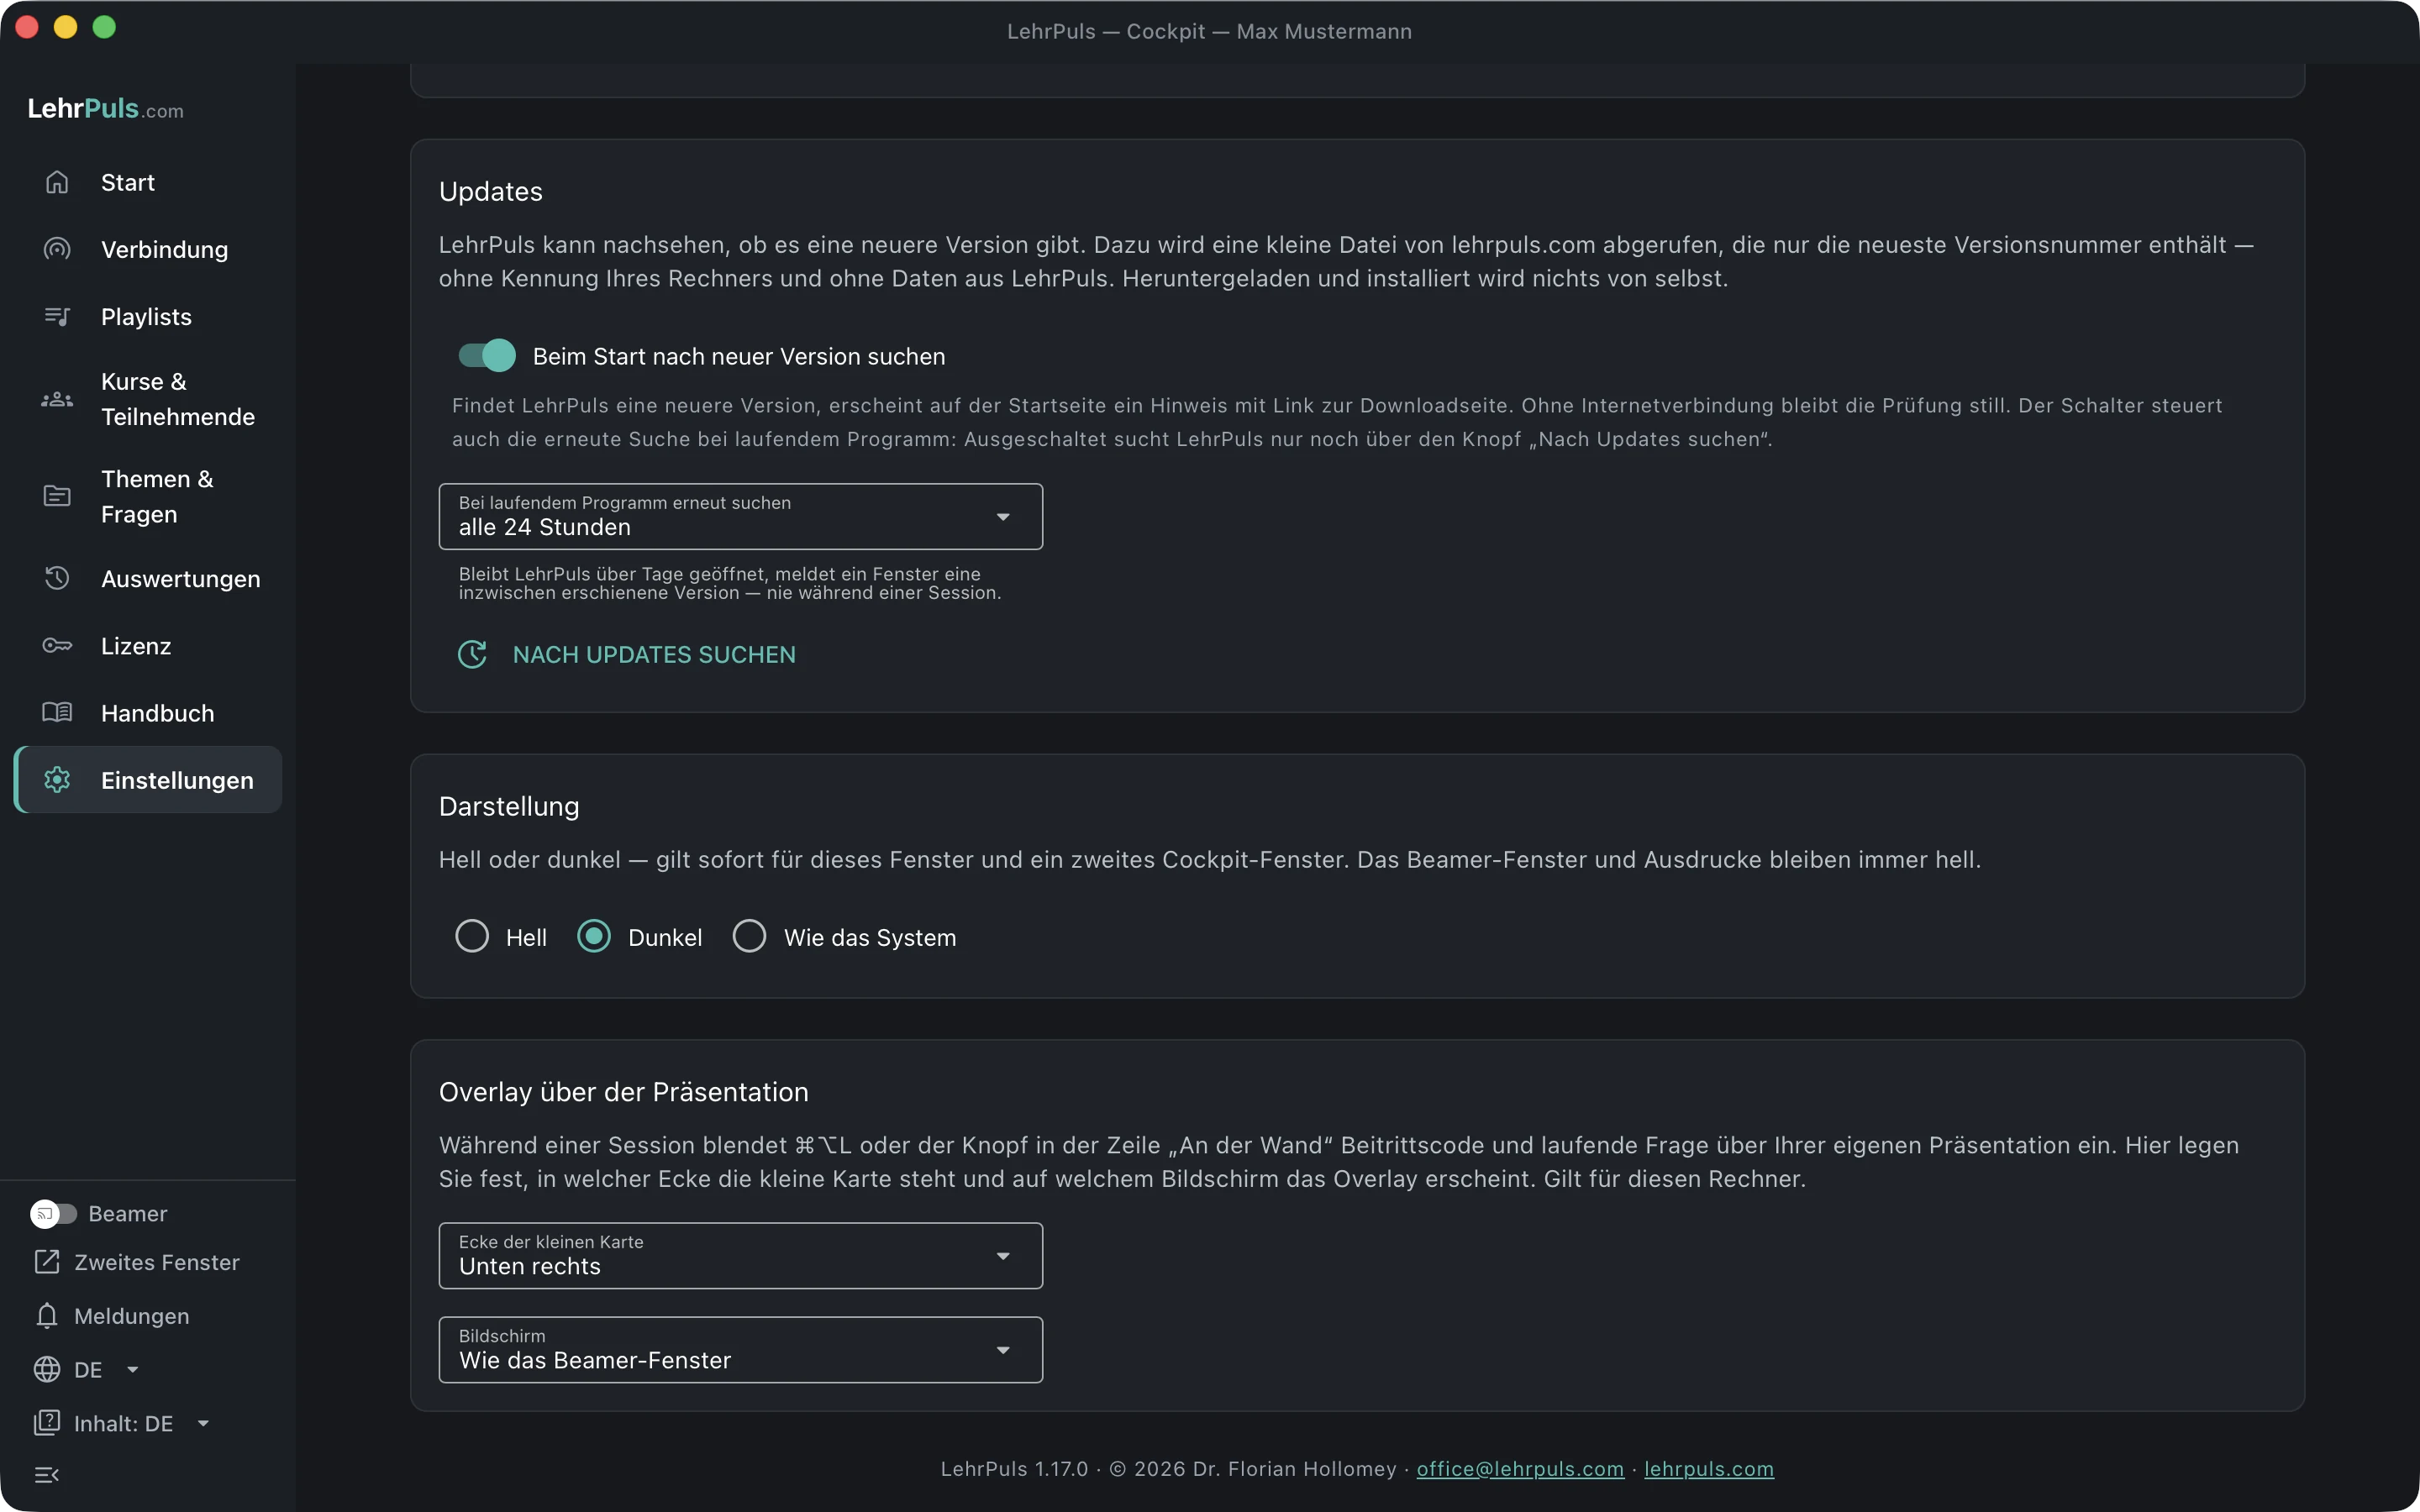Open the Start home icon
This screenshot has height=1512, width=2420.
click(x=57, y=182)
